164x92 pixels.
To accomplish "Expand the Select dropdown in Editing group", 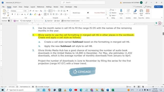I will click(x=113, y=15).
